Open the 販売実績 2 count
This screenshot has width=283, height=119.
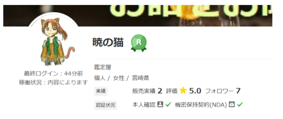tap(147, 91)
